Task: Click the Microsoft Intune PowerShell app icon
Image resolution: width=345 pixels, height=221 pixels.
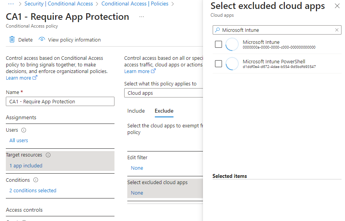Action: [x=232, y=64]
